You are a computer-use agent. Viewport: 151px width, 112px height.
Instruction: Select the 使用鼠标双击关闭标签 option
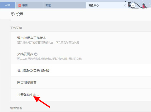pyautogui.click(x=33, y=70)
